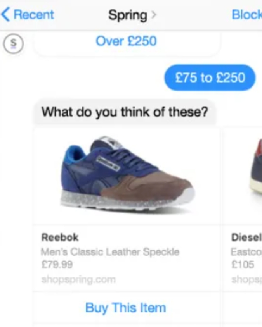Open the Reebok sneaker product image
Image resolution: width=262 pixels, height=327 pixels.
127,176
